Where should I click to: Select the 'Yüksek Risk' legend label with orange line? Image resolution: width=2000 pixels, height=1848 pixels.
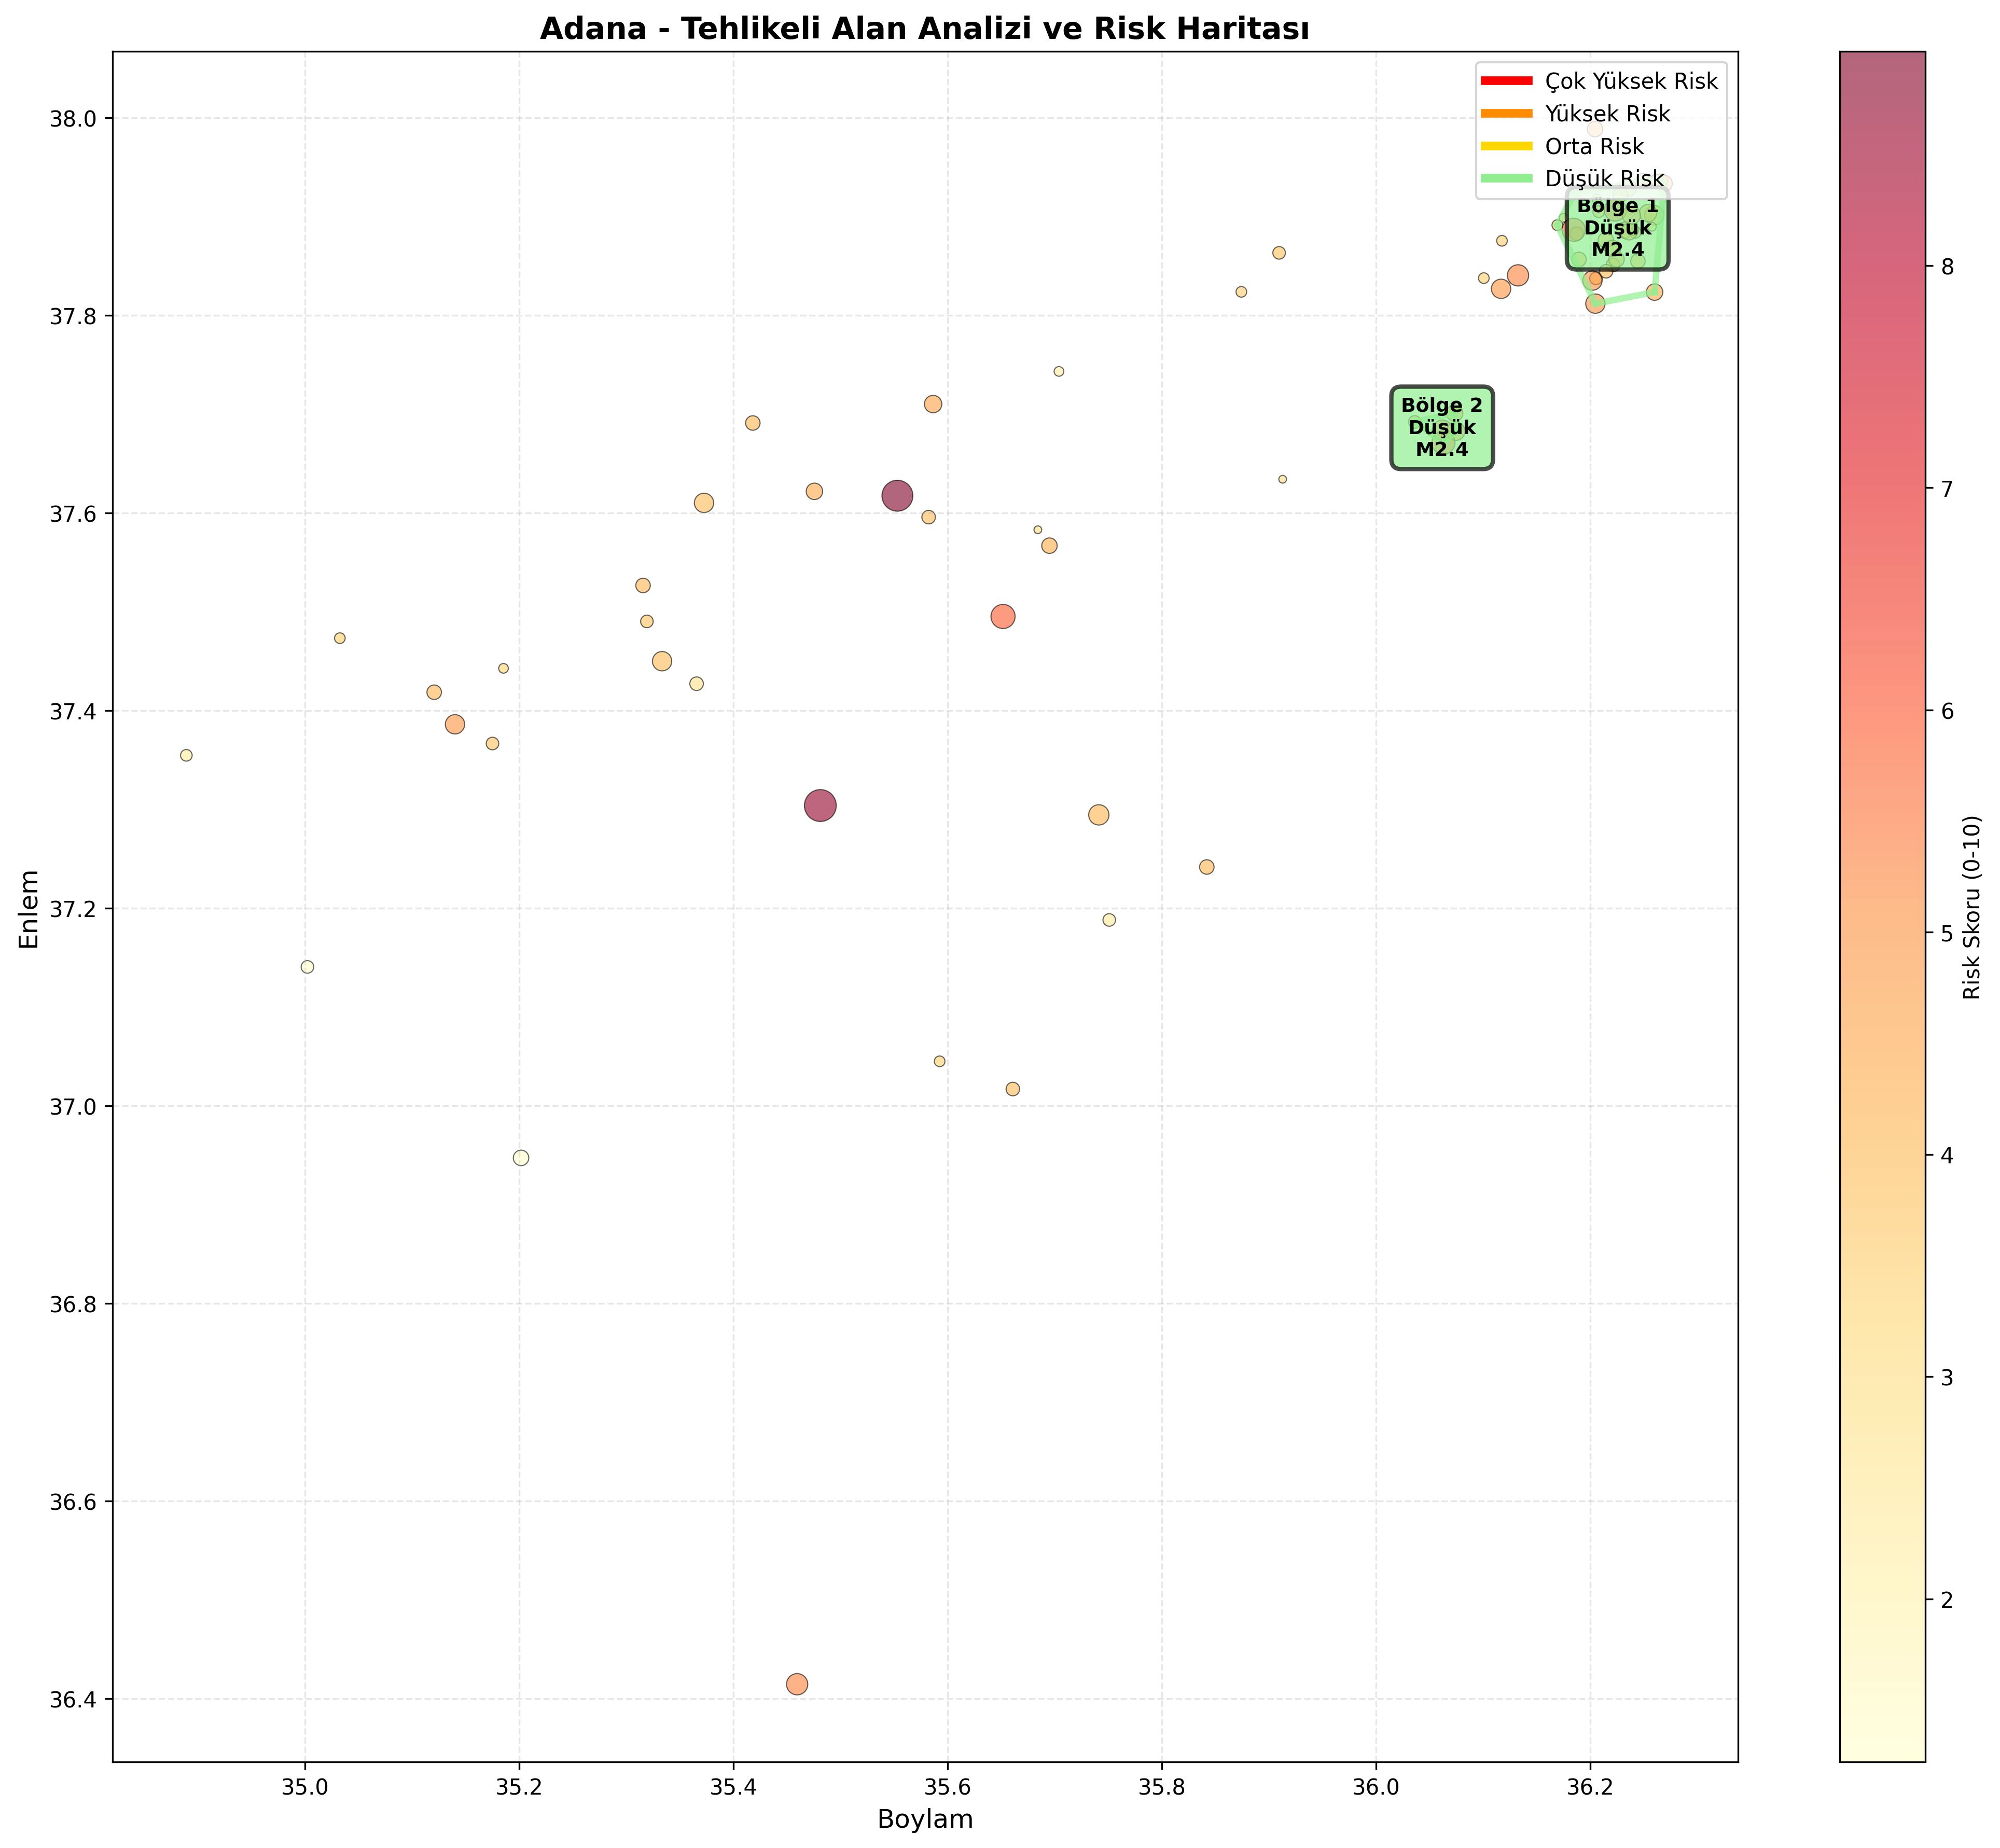coord(1607,114)
